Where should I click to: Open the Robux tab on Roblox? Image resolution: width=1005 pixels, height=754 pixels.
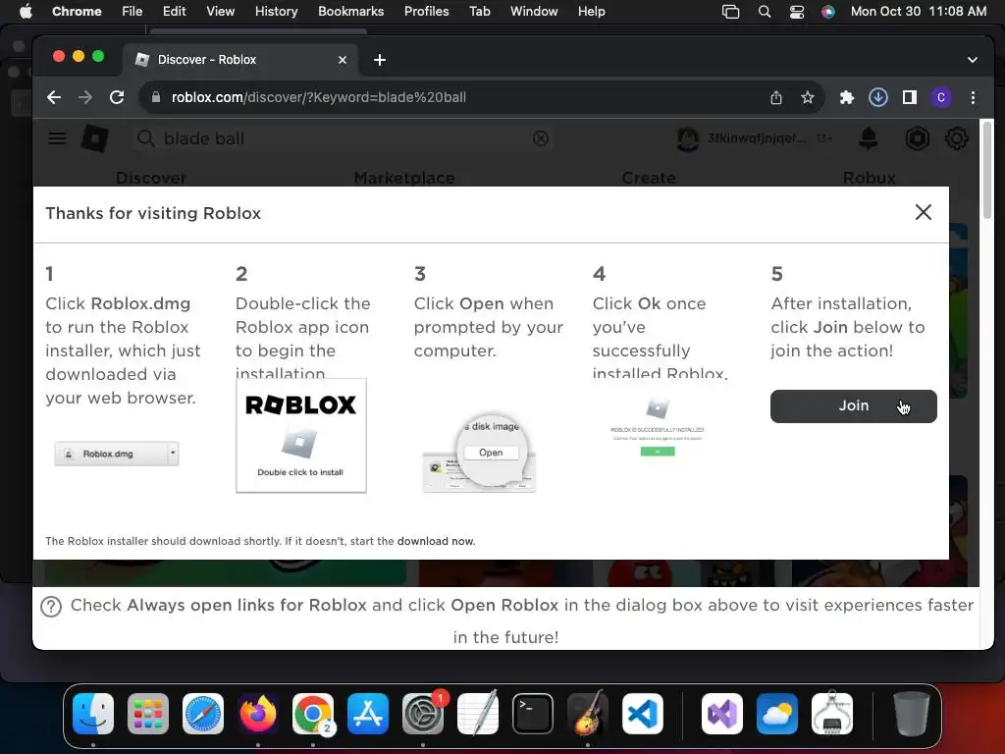click(x=870, y=178)
